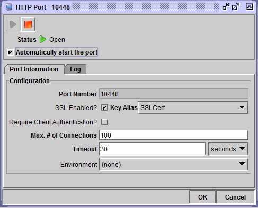
Task: Stop the port with the red square button
Action: pyautogui.click(x=28, y=24)
